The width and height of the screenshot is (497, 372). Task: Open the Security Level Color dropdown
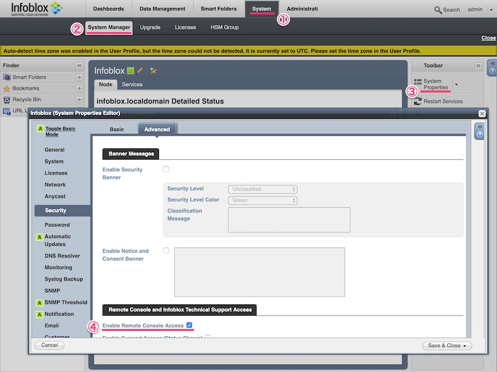(x=263, y=200)
